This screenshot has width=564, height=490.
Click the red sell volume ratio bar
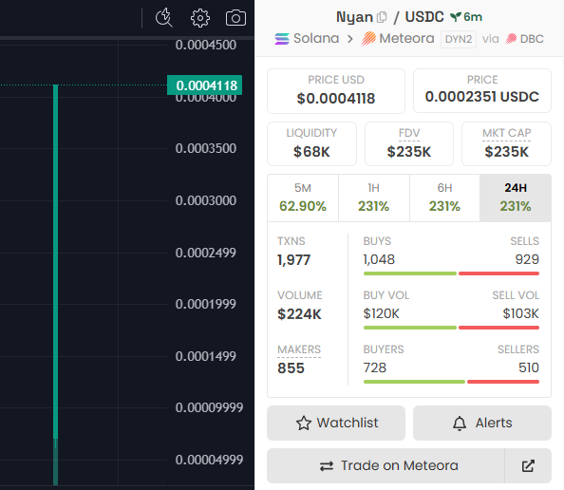(x=498, y=328)
